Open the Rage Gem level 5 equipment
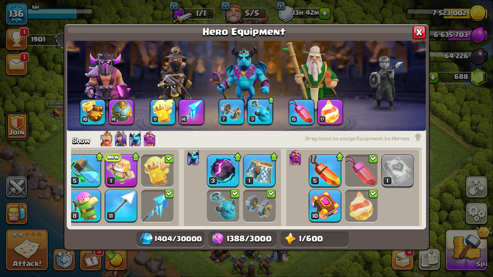 point(325,171)
